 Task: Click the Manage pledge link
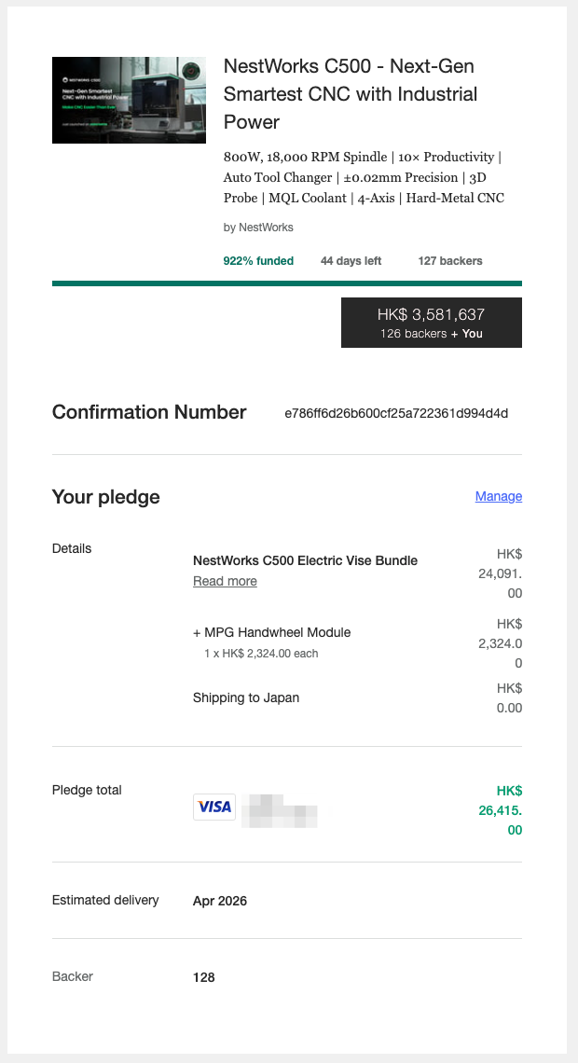[498, 496]
